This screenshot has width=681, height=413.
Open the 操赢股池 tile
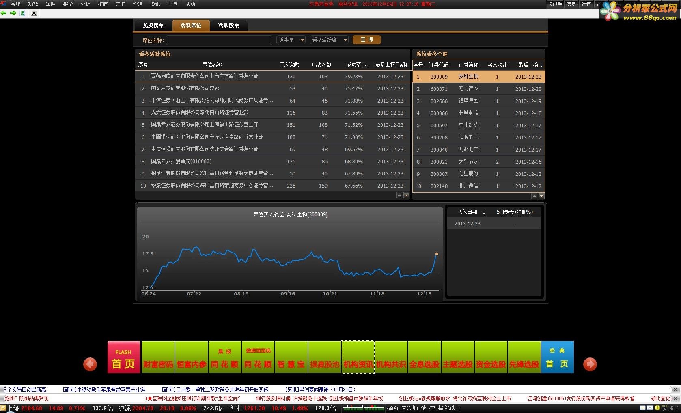click(325, 357)
